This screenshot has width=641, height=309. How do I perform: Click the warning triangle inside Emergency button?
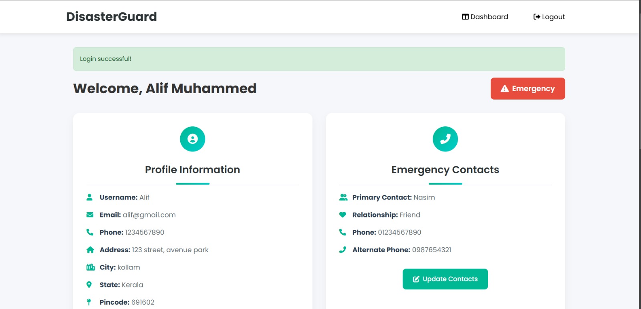point(504,88)
